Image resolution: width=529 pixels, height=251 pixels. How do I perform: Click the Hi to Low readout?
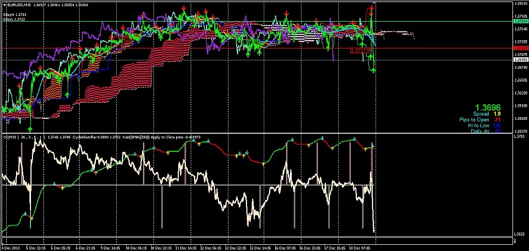[x=485, y=125]
